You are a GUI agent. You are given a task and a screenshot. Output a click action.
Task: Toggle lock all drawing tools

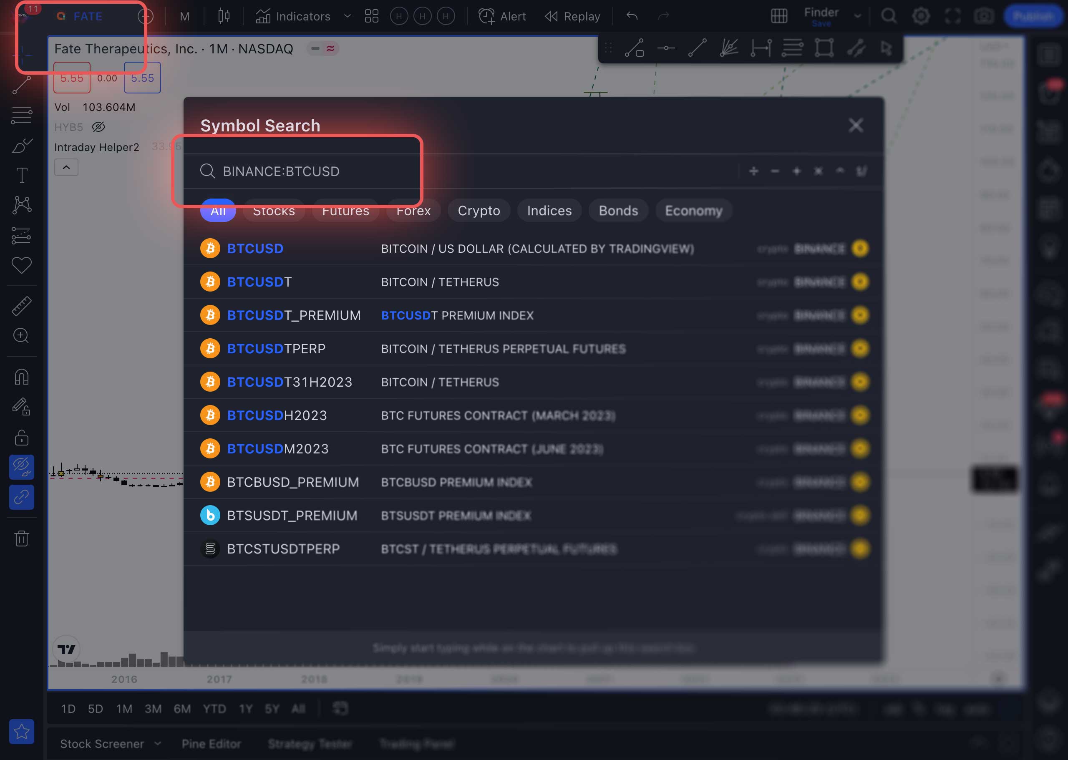click(x=22, y=437)
